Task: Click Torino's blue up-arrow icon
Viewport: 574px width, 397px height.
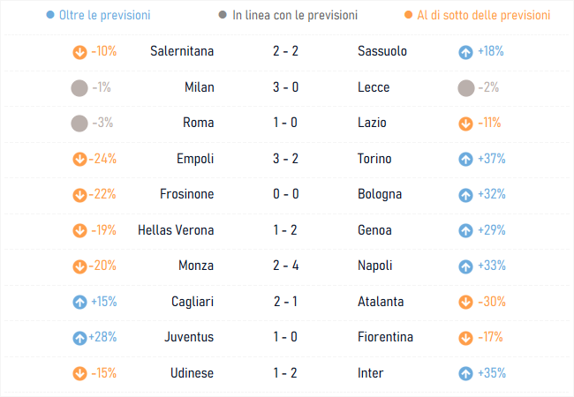Action: point(465,159)
